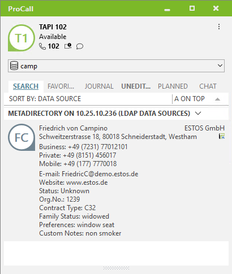Click the dotted resize grip at bottom

(116, 268)
